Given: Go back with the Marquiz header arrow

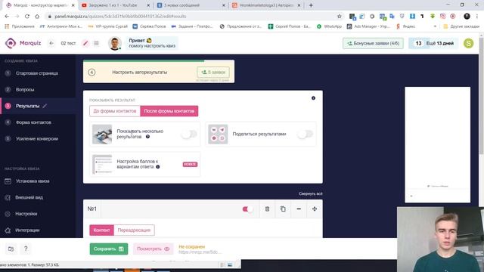Looking at the screenshot, I should tap(51, 43).
